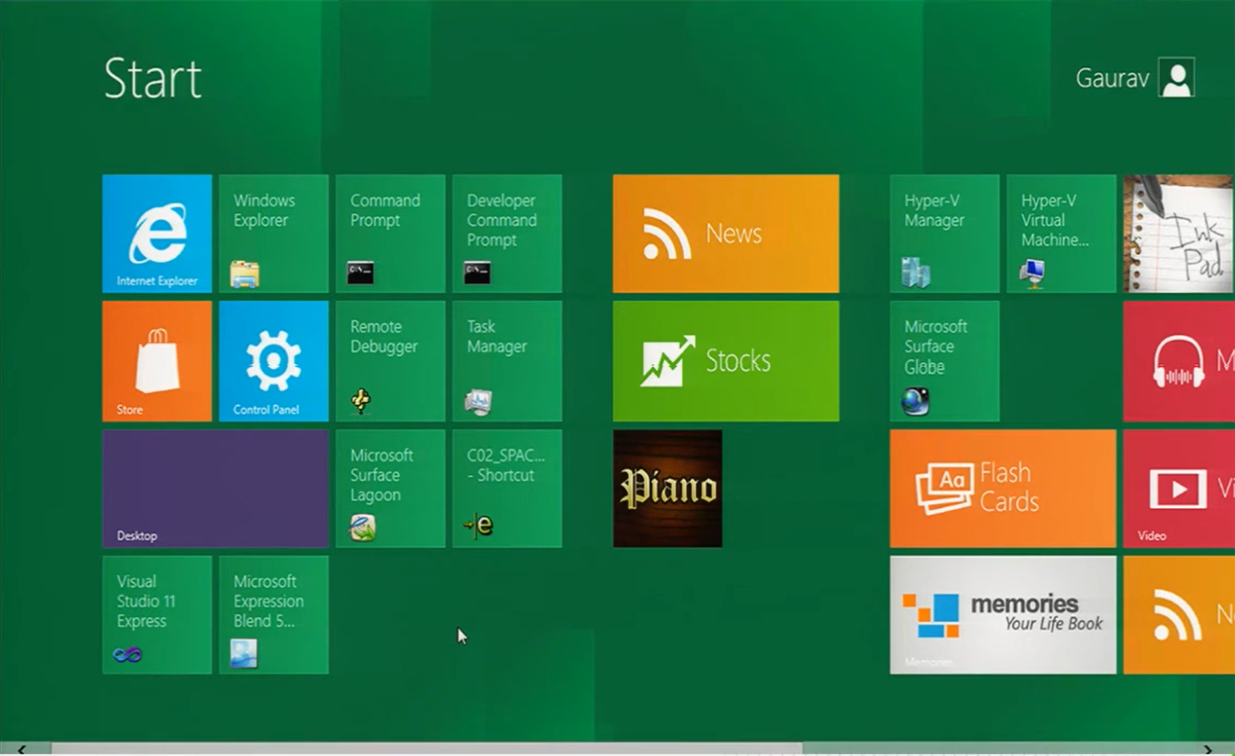
Task: Click the Gaurav user name
Action: [x=1112, y=78]
